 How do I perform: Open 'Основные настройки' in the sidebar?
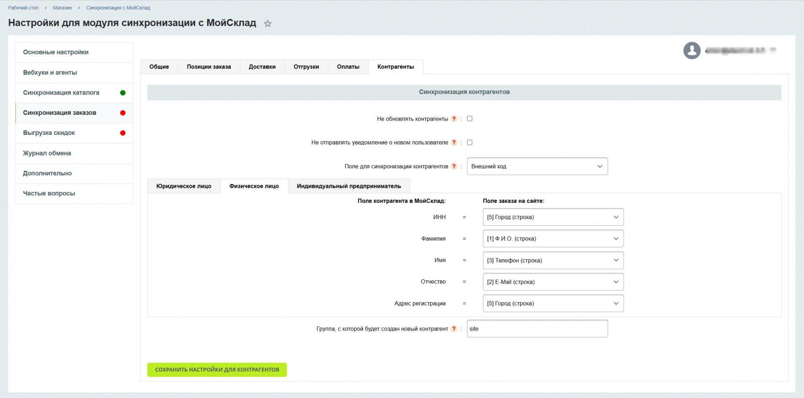point(74,52)
